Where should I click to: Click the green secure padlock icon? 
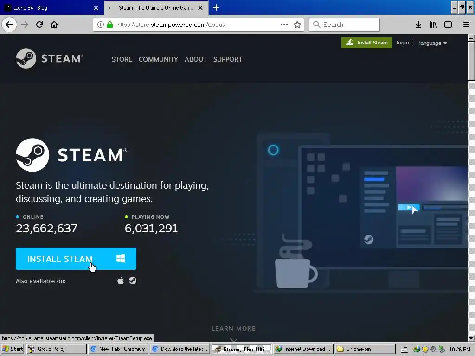tap(110, 25)
